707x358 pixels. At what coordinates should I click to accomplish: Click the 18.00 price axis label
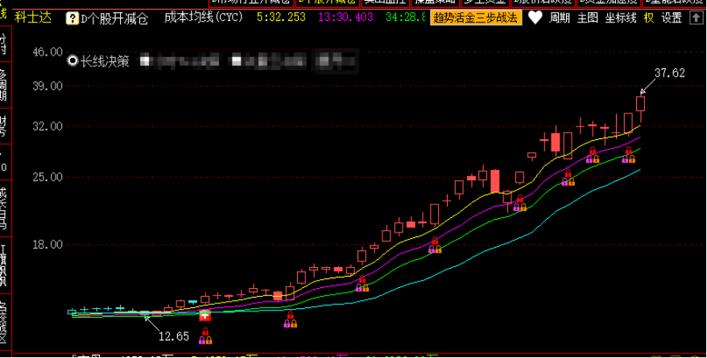point(48,245)
